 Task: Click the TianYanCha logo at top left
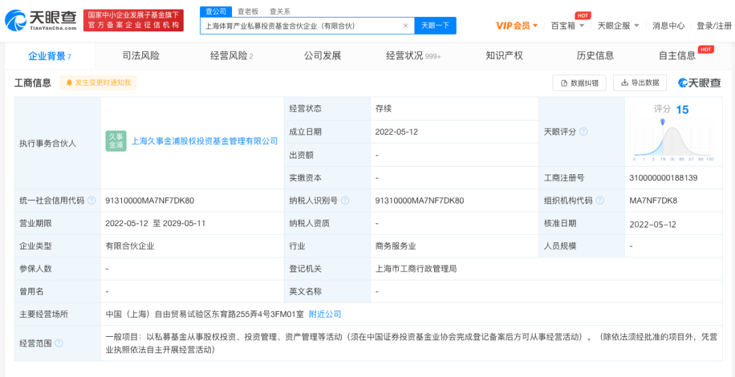(x=40, y=20)
